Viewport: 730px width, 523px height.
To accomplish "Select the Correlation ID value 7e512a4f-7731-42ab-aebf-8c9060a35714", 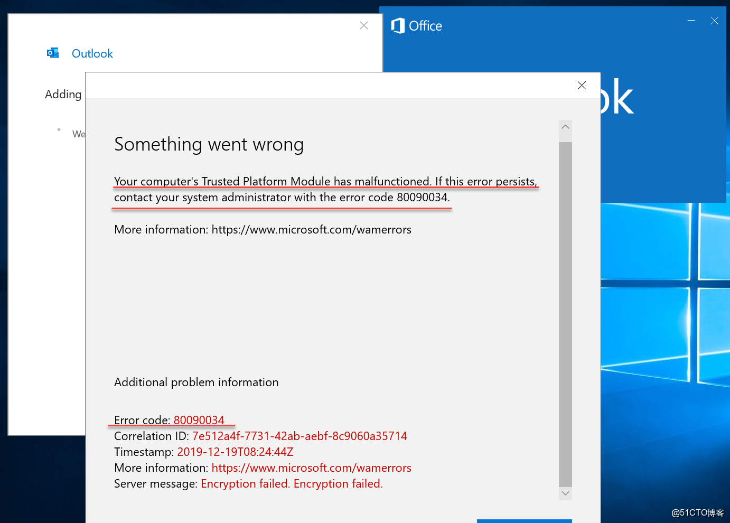I will pos(300,436).
